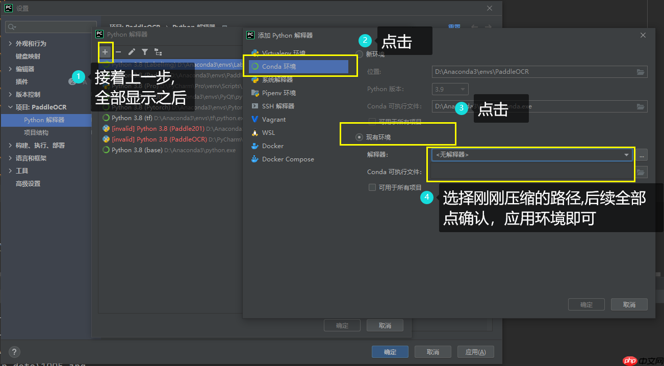The height and width of the screenshot is (366, 664).
Task: Click the remove interpreter minus icon
Action: coord(118,51)
